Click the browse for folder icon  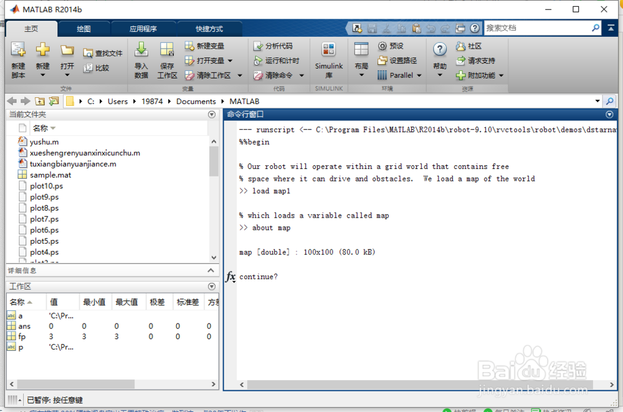pyautogui.click(x=54, y=102)
